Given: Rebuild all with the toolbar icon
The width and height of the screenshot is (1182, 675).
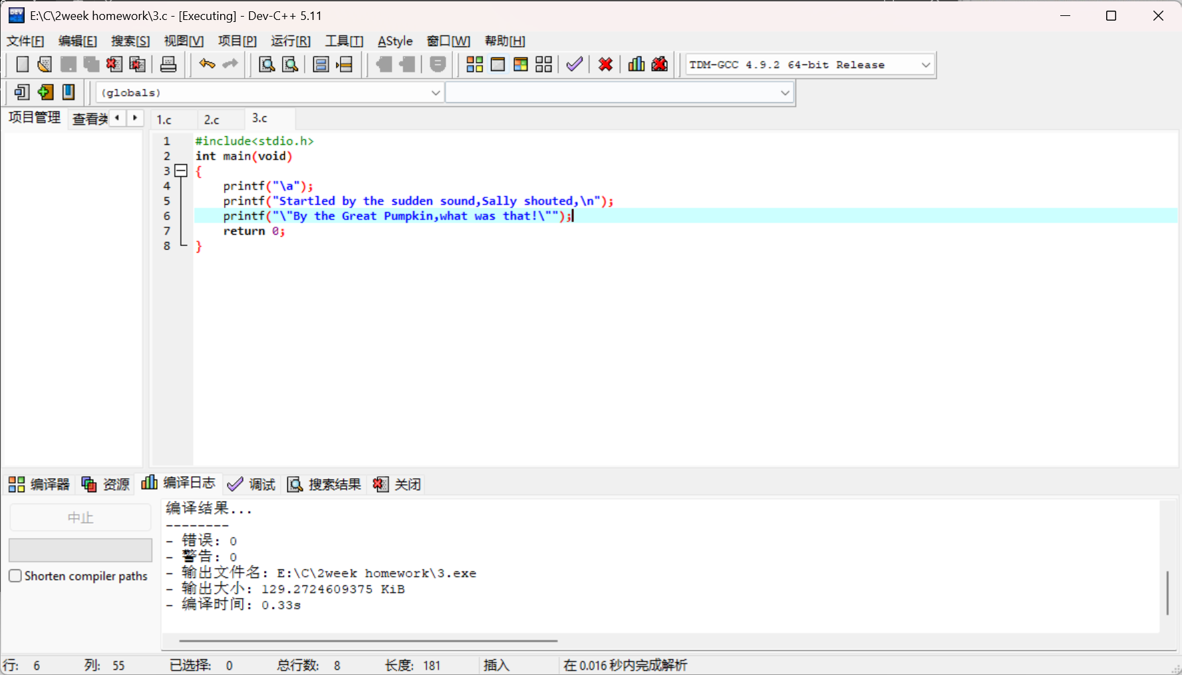Looking at the screenshot, I should pyautogui.click(x=544, y=65).
